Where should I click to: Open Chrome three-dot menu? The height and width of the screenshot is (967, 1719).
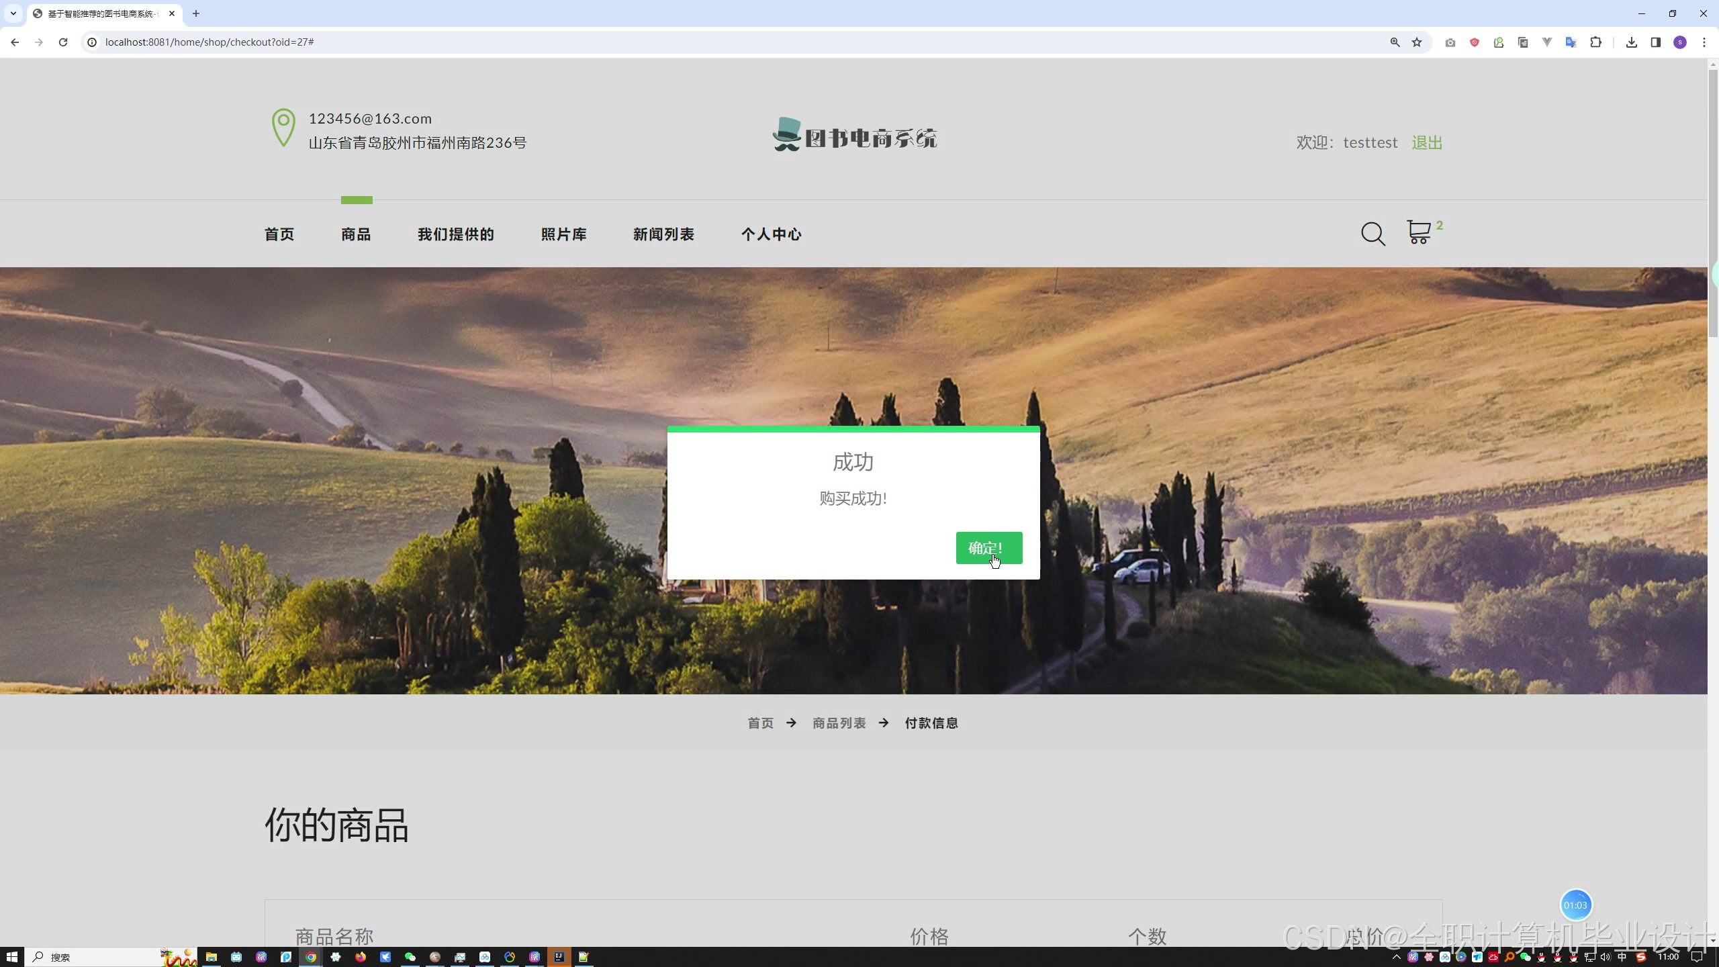tap(1704, 42)
